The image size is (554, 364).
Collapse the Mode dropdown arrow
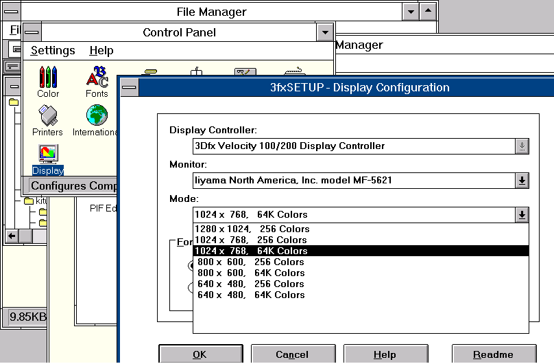click(x=522, y=215)
